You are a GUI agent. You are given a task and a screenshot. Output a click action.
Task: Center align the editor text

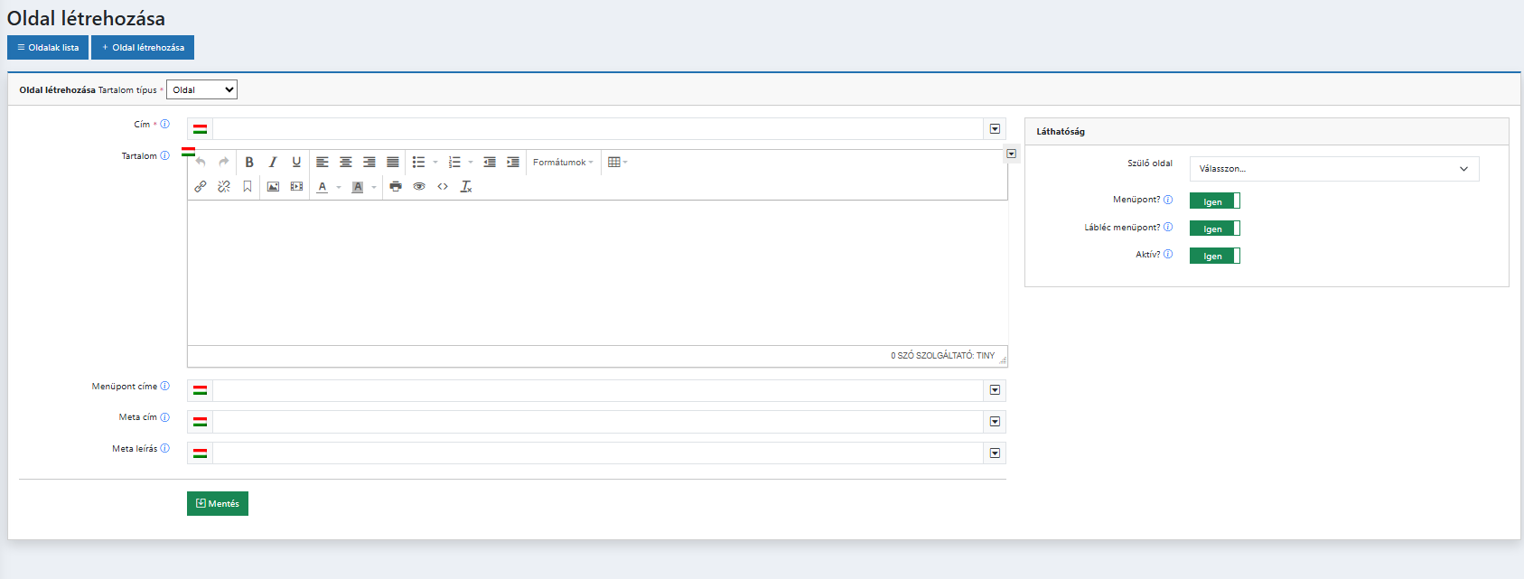(346, 163)
